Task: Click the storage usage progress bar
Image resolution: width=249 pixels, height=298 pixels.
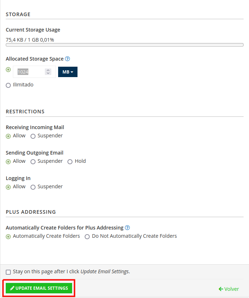Action: pyautogui.click(x=125, y=45)
